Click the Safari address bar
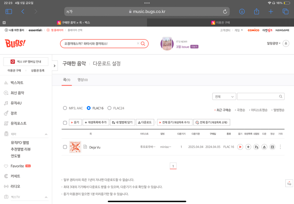 pos(147,11)
